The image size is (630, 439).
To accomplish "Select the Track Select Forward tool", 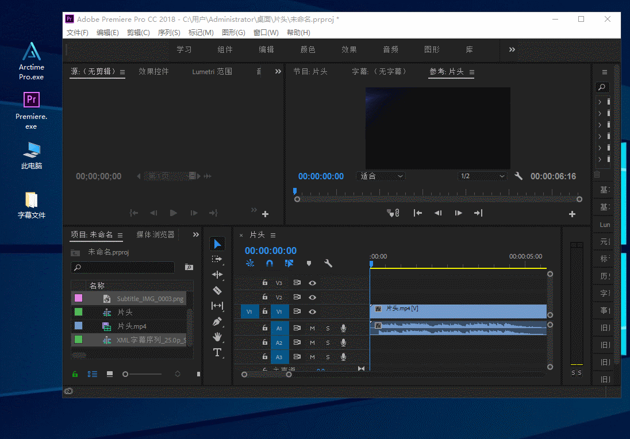I will tap(217, 260).
